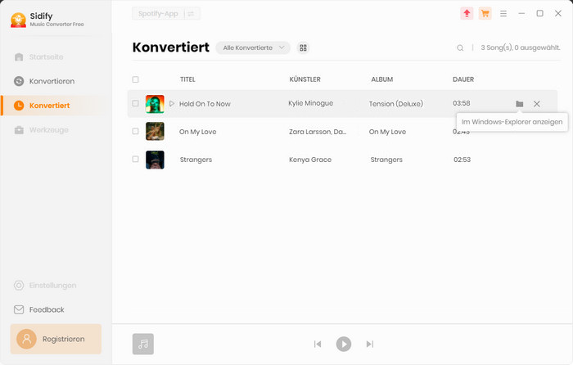This screenshot has height=365, width=573.
Task: Switch to grid view icon
Action: [x=303, y=47]
